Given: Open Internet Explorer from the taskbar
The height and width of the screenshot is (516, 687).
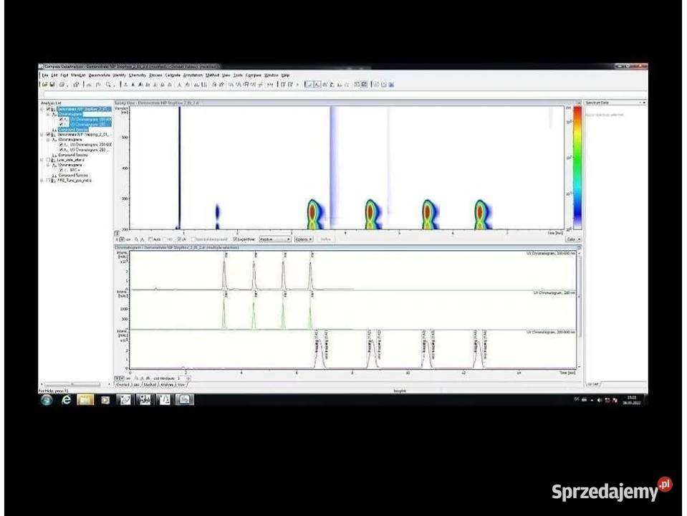Looking at the screenshot, I should click(x=67, y=399).
